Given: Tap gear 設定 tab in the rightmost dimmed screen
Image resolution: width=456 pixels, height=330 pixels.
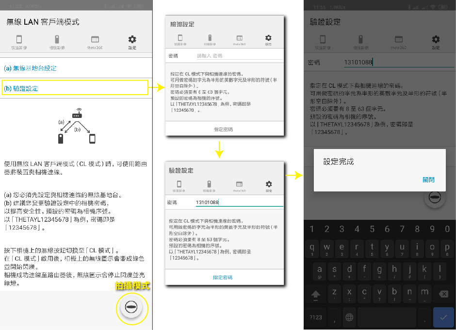Looking at the screenshot, I should click(436, 42).
